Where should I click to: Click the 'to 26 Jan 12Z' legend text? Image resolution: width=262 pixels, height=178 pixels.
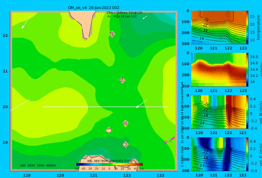tap(127, 16)
